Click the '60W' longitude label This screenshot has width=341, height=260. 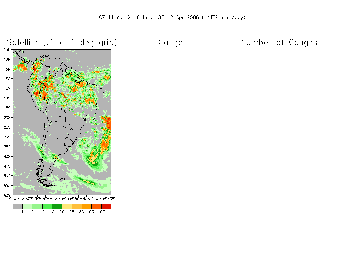pyautogui.click(x=62, y=199)
